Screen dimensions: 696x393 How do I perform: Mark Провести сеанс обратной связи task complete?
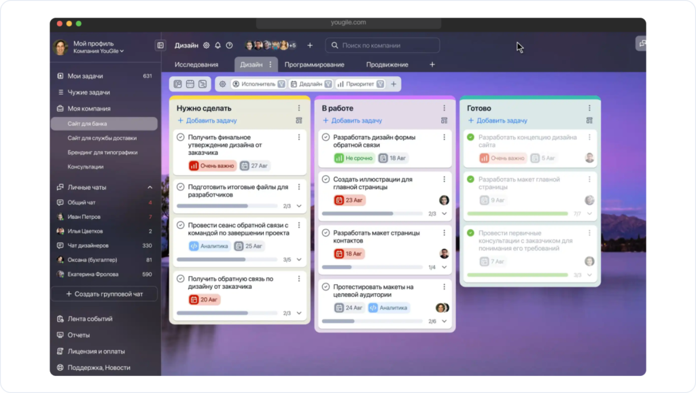[181, 225]
